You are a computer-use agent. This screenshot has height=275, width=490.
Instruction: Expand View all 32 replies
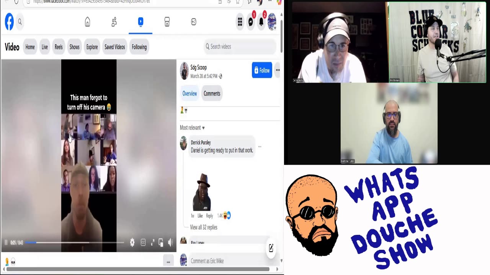point(204,227)
